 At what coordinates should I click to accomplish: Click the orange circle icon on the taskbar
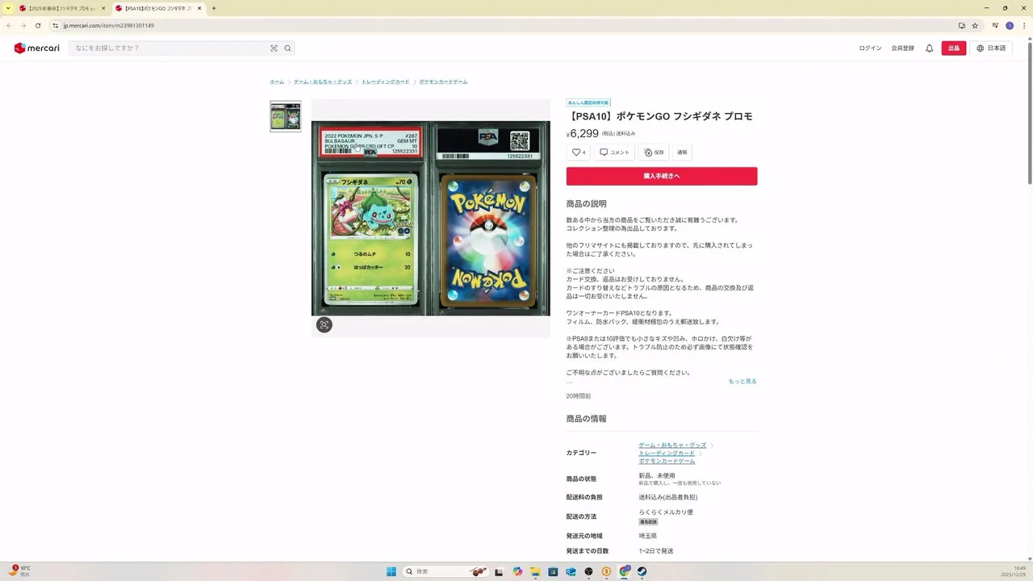[x=606, y=571]
